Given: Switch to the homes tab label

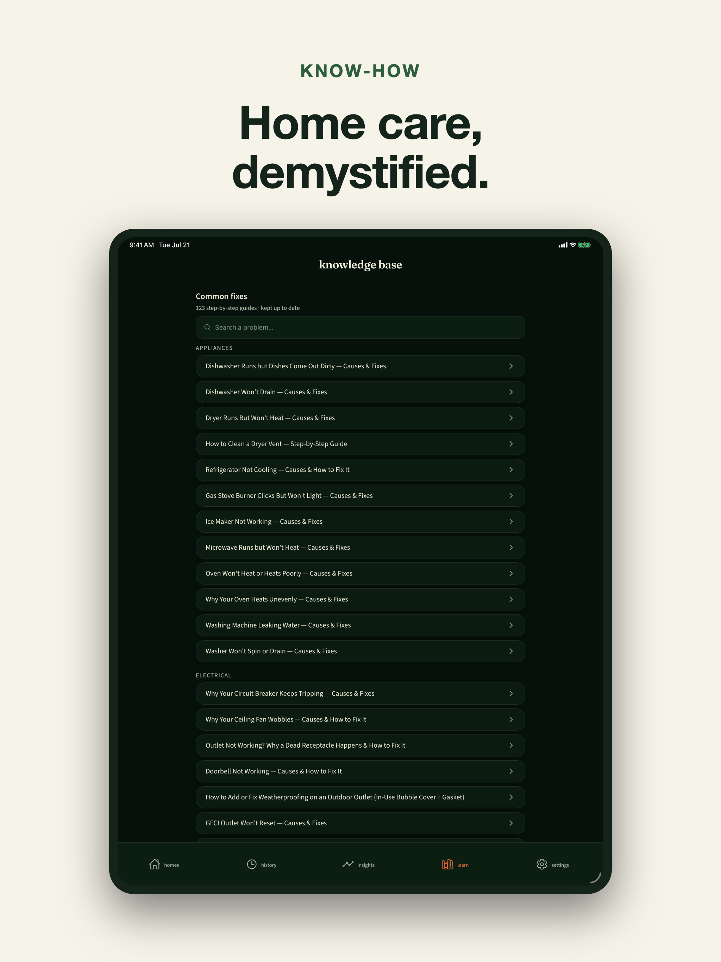Looking at the screenshot, I should (x=171, y=865).
